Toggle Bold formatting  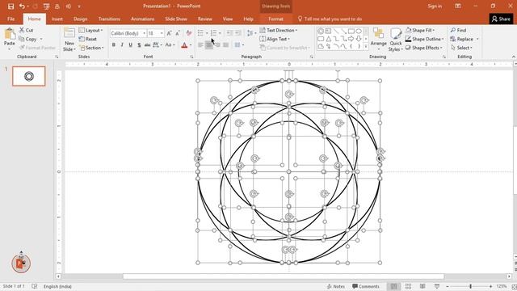coord(114,45)
